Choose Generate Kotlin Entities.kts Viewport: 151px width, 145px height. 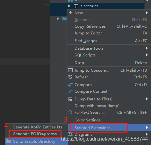(36, 127)
